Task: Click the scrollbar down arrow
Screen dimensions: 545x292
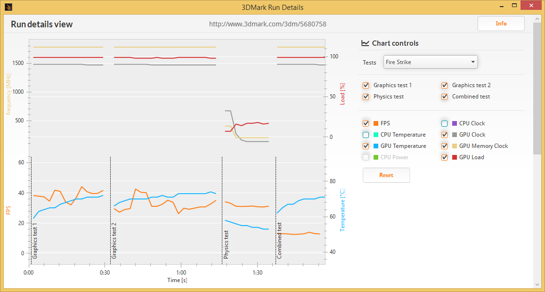Action: [x=537, y=284]
